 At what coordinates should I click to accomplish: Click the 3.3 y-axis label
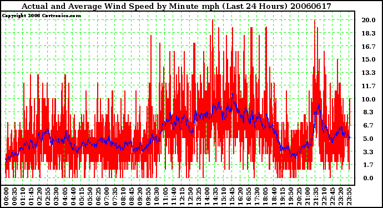(x=369, y=152)
